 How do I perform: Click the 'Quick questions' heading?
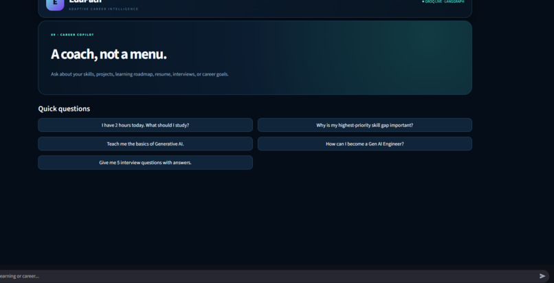click(x=64, y=109)
